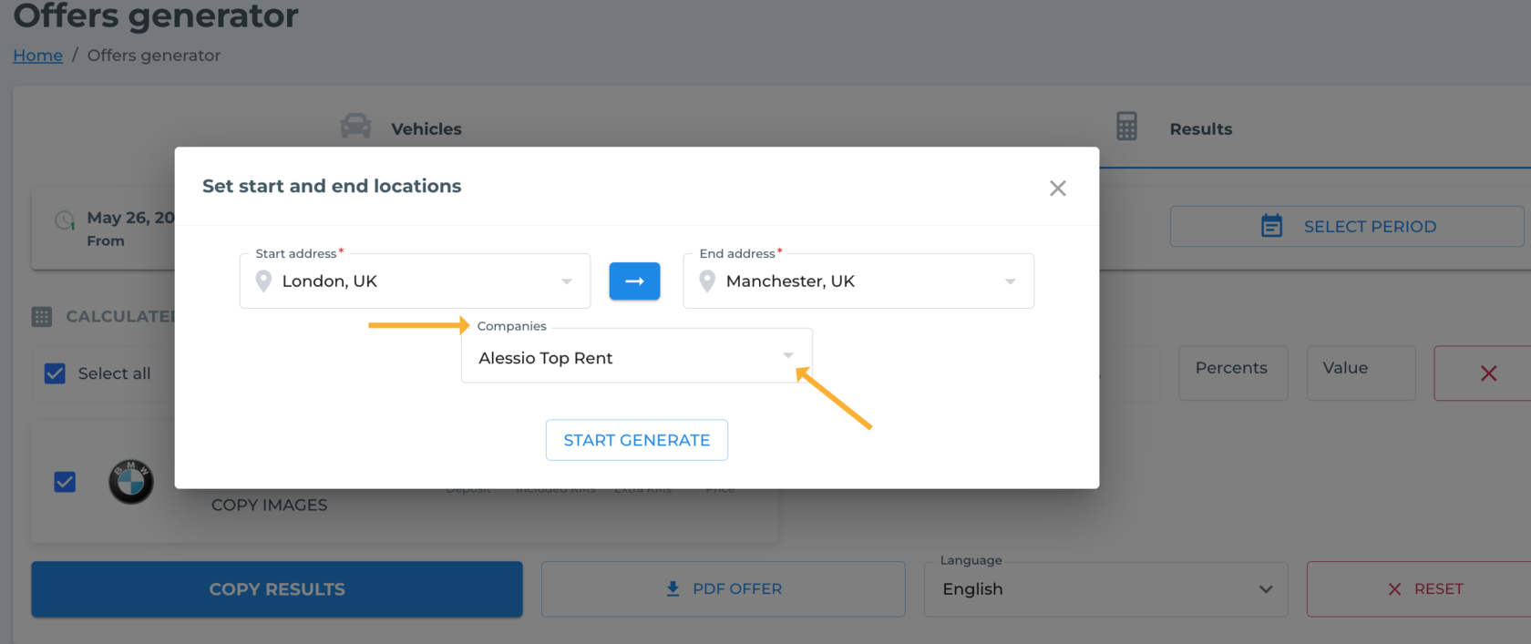Close the Set start and end locations dialog
Screen dimensions: 1531x644
click(1057, 189)
